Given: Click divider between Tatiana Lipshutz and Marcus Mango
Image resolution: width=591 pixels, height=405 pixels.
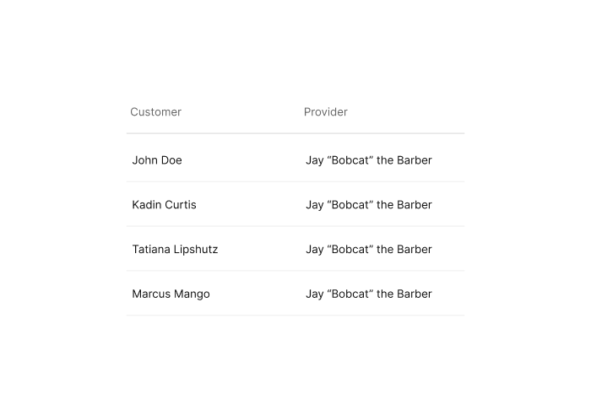Looking at the screenshot, I should click(x=295, y=271).
